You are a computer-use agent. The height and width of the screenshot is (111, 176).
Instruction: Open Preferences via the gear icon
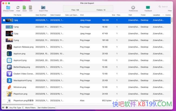tap(133, 8)
